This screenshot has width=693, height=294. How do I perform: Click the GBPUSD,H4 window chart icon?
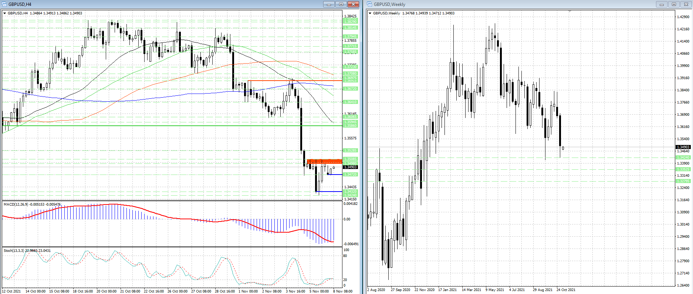4,4
